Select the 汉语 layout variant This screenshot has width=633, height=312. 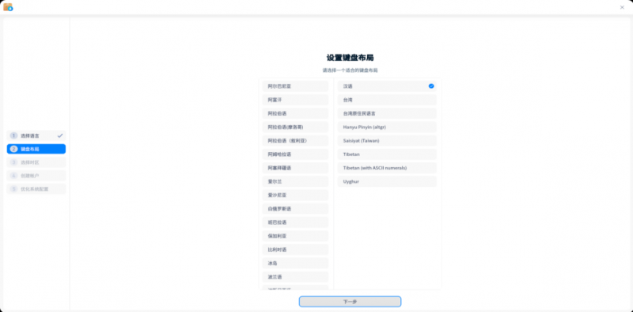387,86
